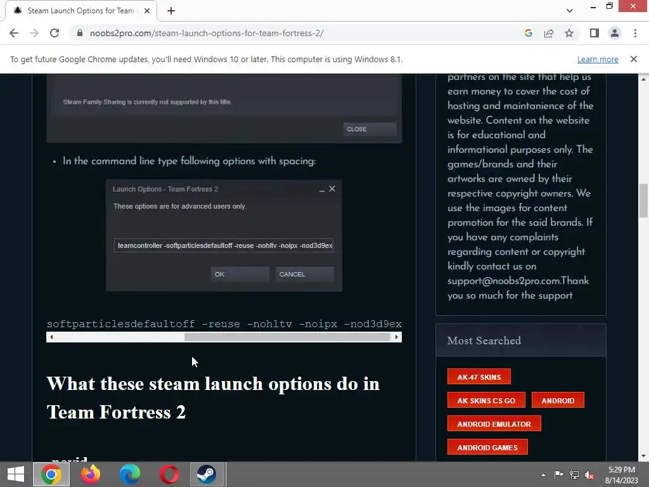
Task: Open network status tray icon
Action: pyautogui.click(x=574, y=474)
